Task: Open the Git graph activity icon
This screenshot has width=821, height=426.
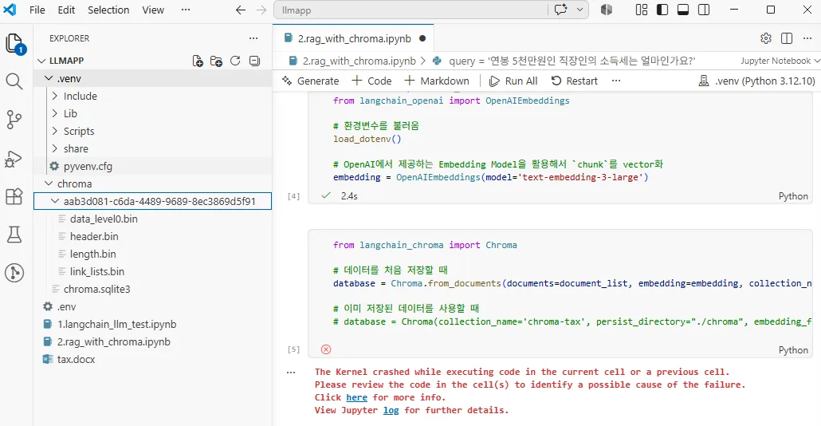Action: pyautogui.click(x=14, y=273)
